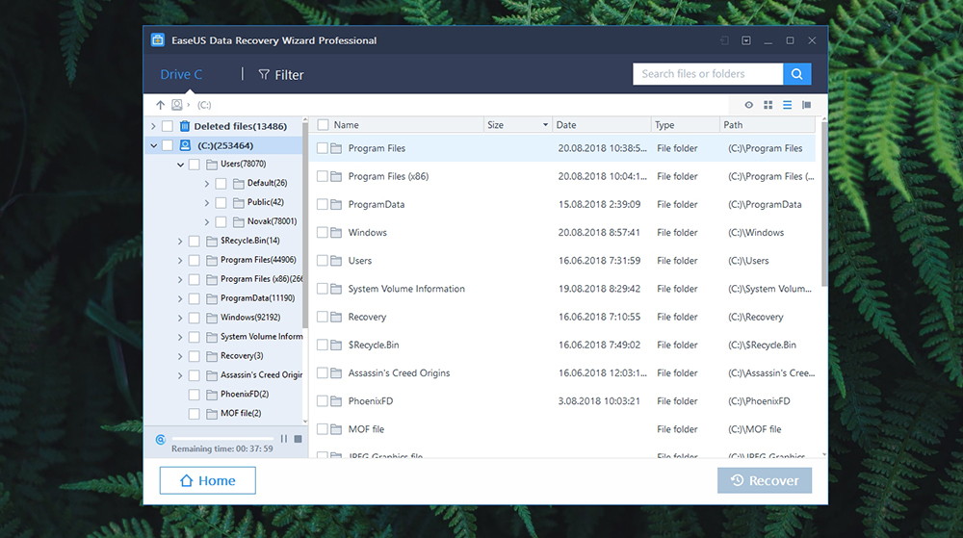The height and width of the screenshot is (538, 963).
Task: Tick the MOF file row checkbox in list
Action: coord(323,429)
